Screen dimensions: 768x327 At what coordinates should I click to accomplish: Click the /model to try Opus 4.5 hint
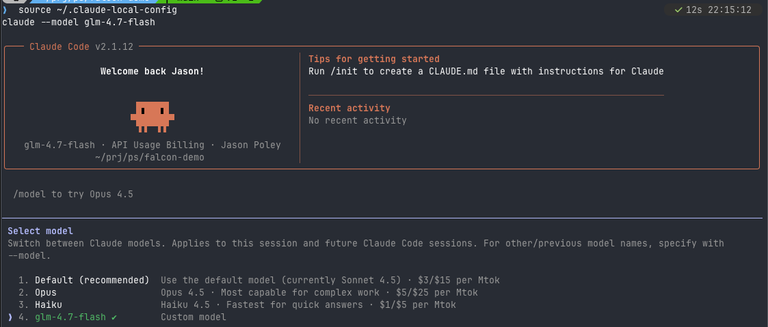tap(73, 194)
